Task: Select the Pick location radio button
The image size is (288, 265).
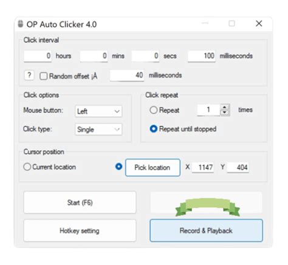Action: point(118,167)
